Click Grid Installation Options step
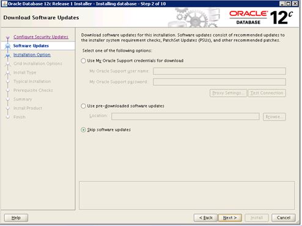This screenshot has width=302, height=226. click(38, 63)
